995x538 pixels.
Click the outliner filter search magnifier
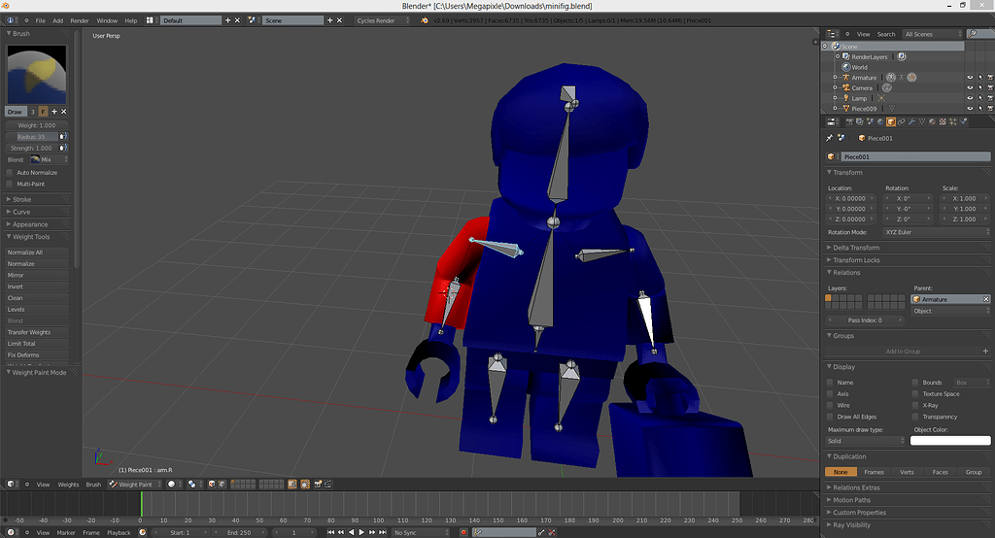[x=973, y=34]
